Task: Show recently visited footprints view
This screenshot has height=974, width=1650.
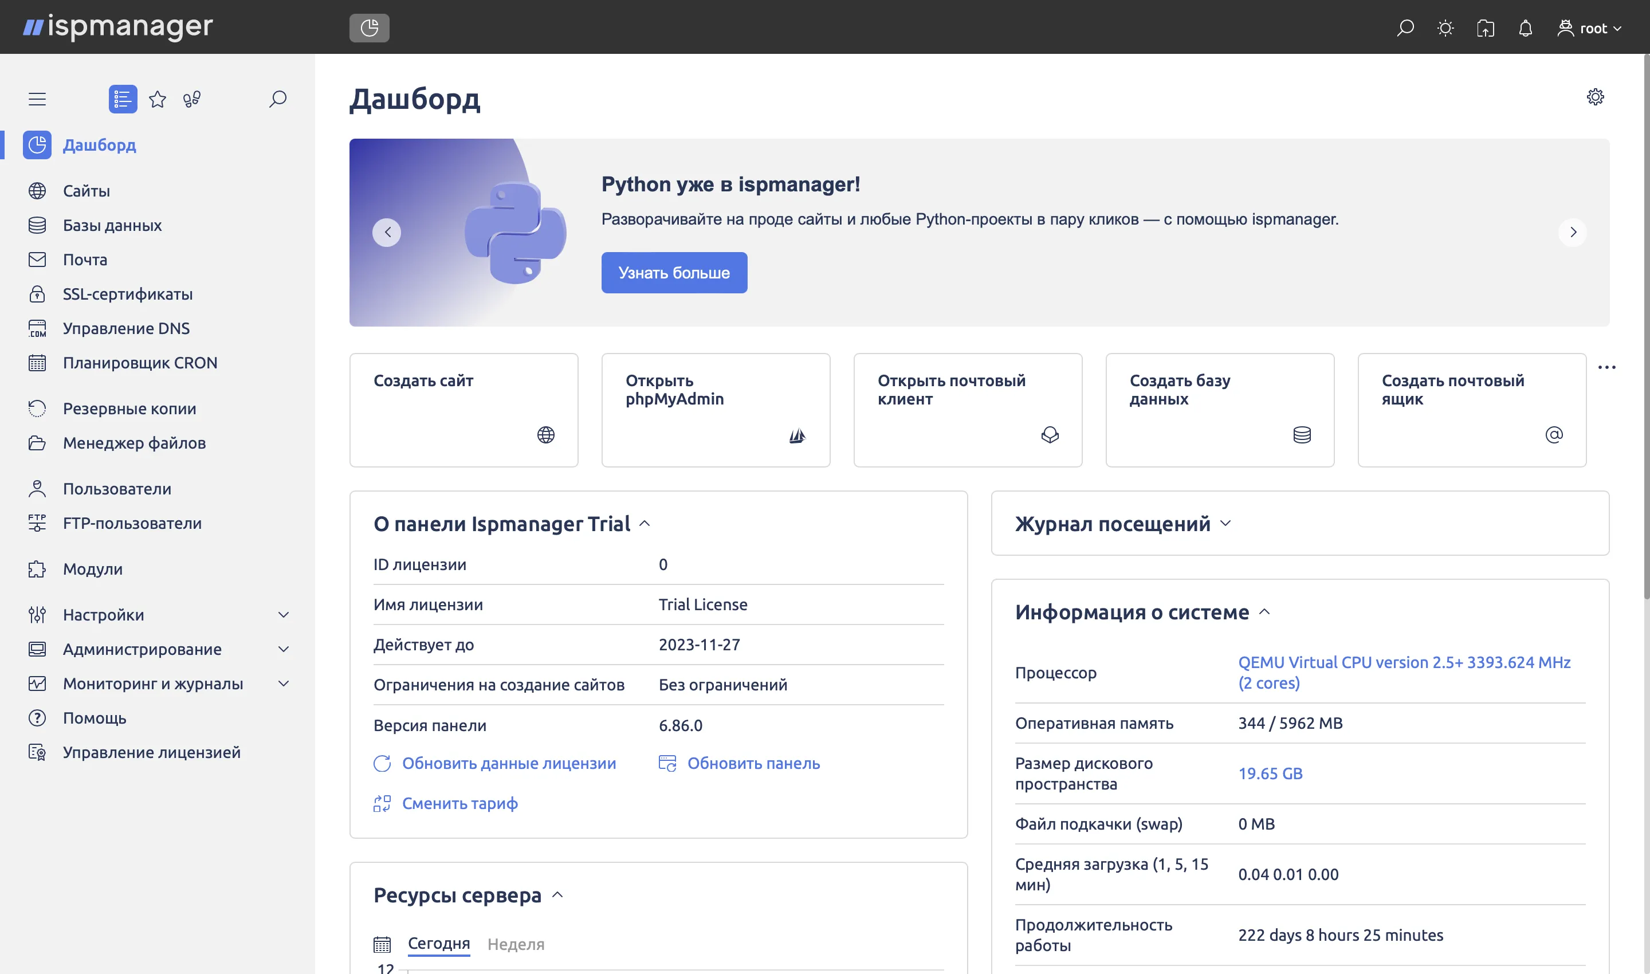Action: tap(192, 99)
